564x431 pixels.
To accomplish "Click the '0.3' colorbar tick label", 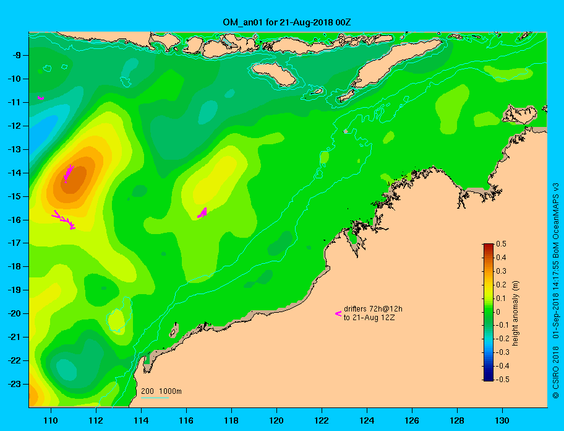I will [x=501, y=271].
